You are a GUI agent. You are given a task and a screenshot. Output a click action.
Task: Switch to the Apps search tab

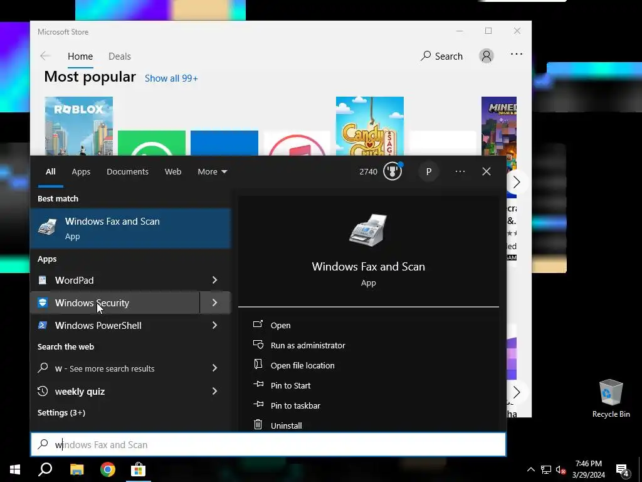point(81,172)
